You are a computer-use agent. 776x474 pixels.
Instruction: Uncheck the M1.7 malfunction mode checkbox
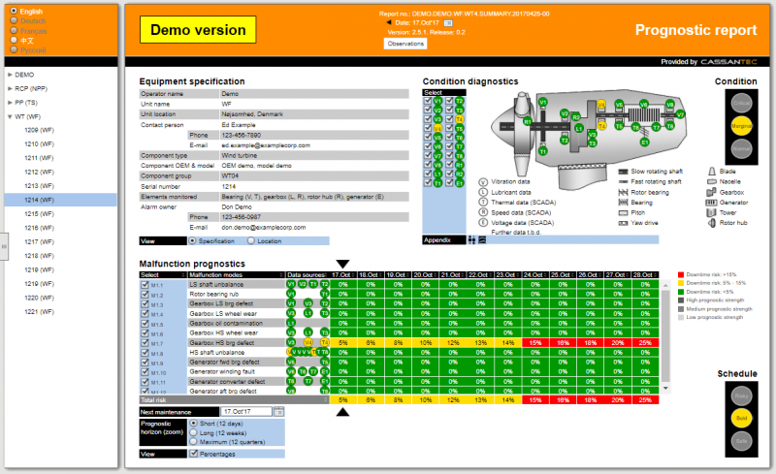[145, 342]
